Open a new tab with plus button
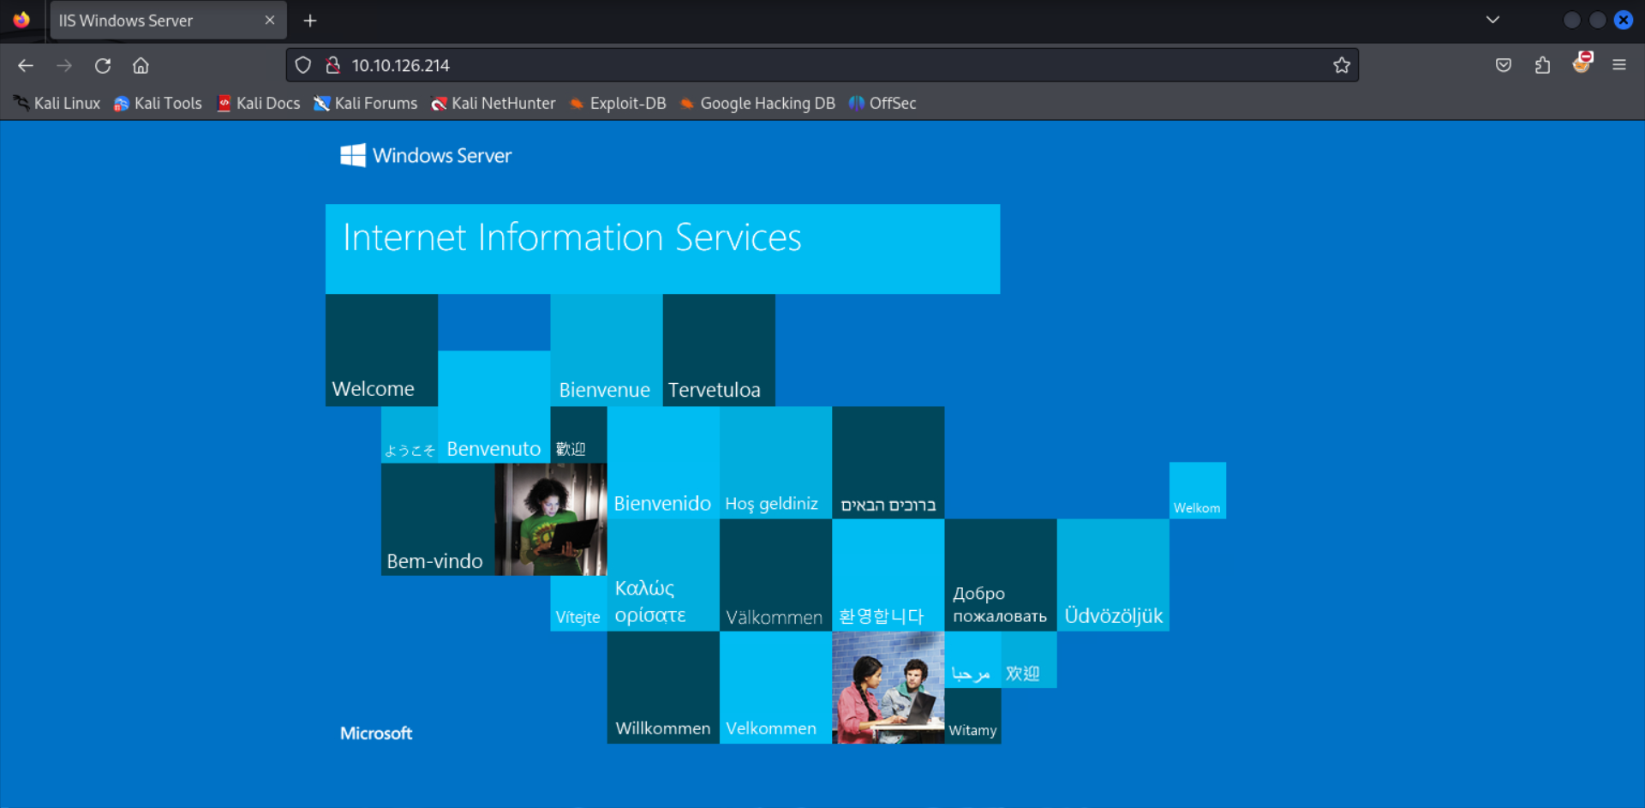 [x=310, y=21]
